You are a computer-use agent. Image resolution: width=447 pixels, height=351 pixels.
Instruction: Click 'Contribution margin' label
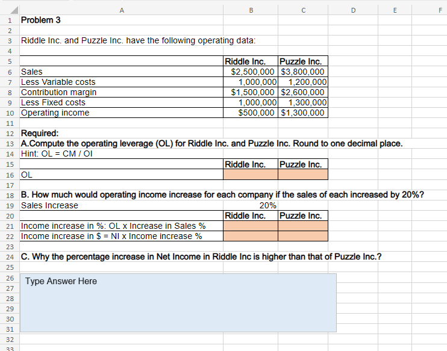[58, 92]
